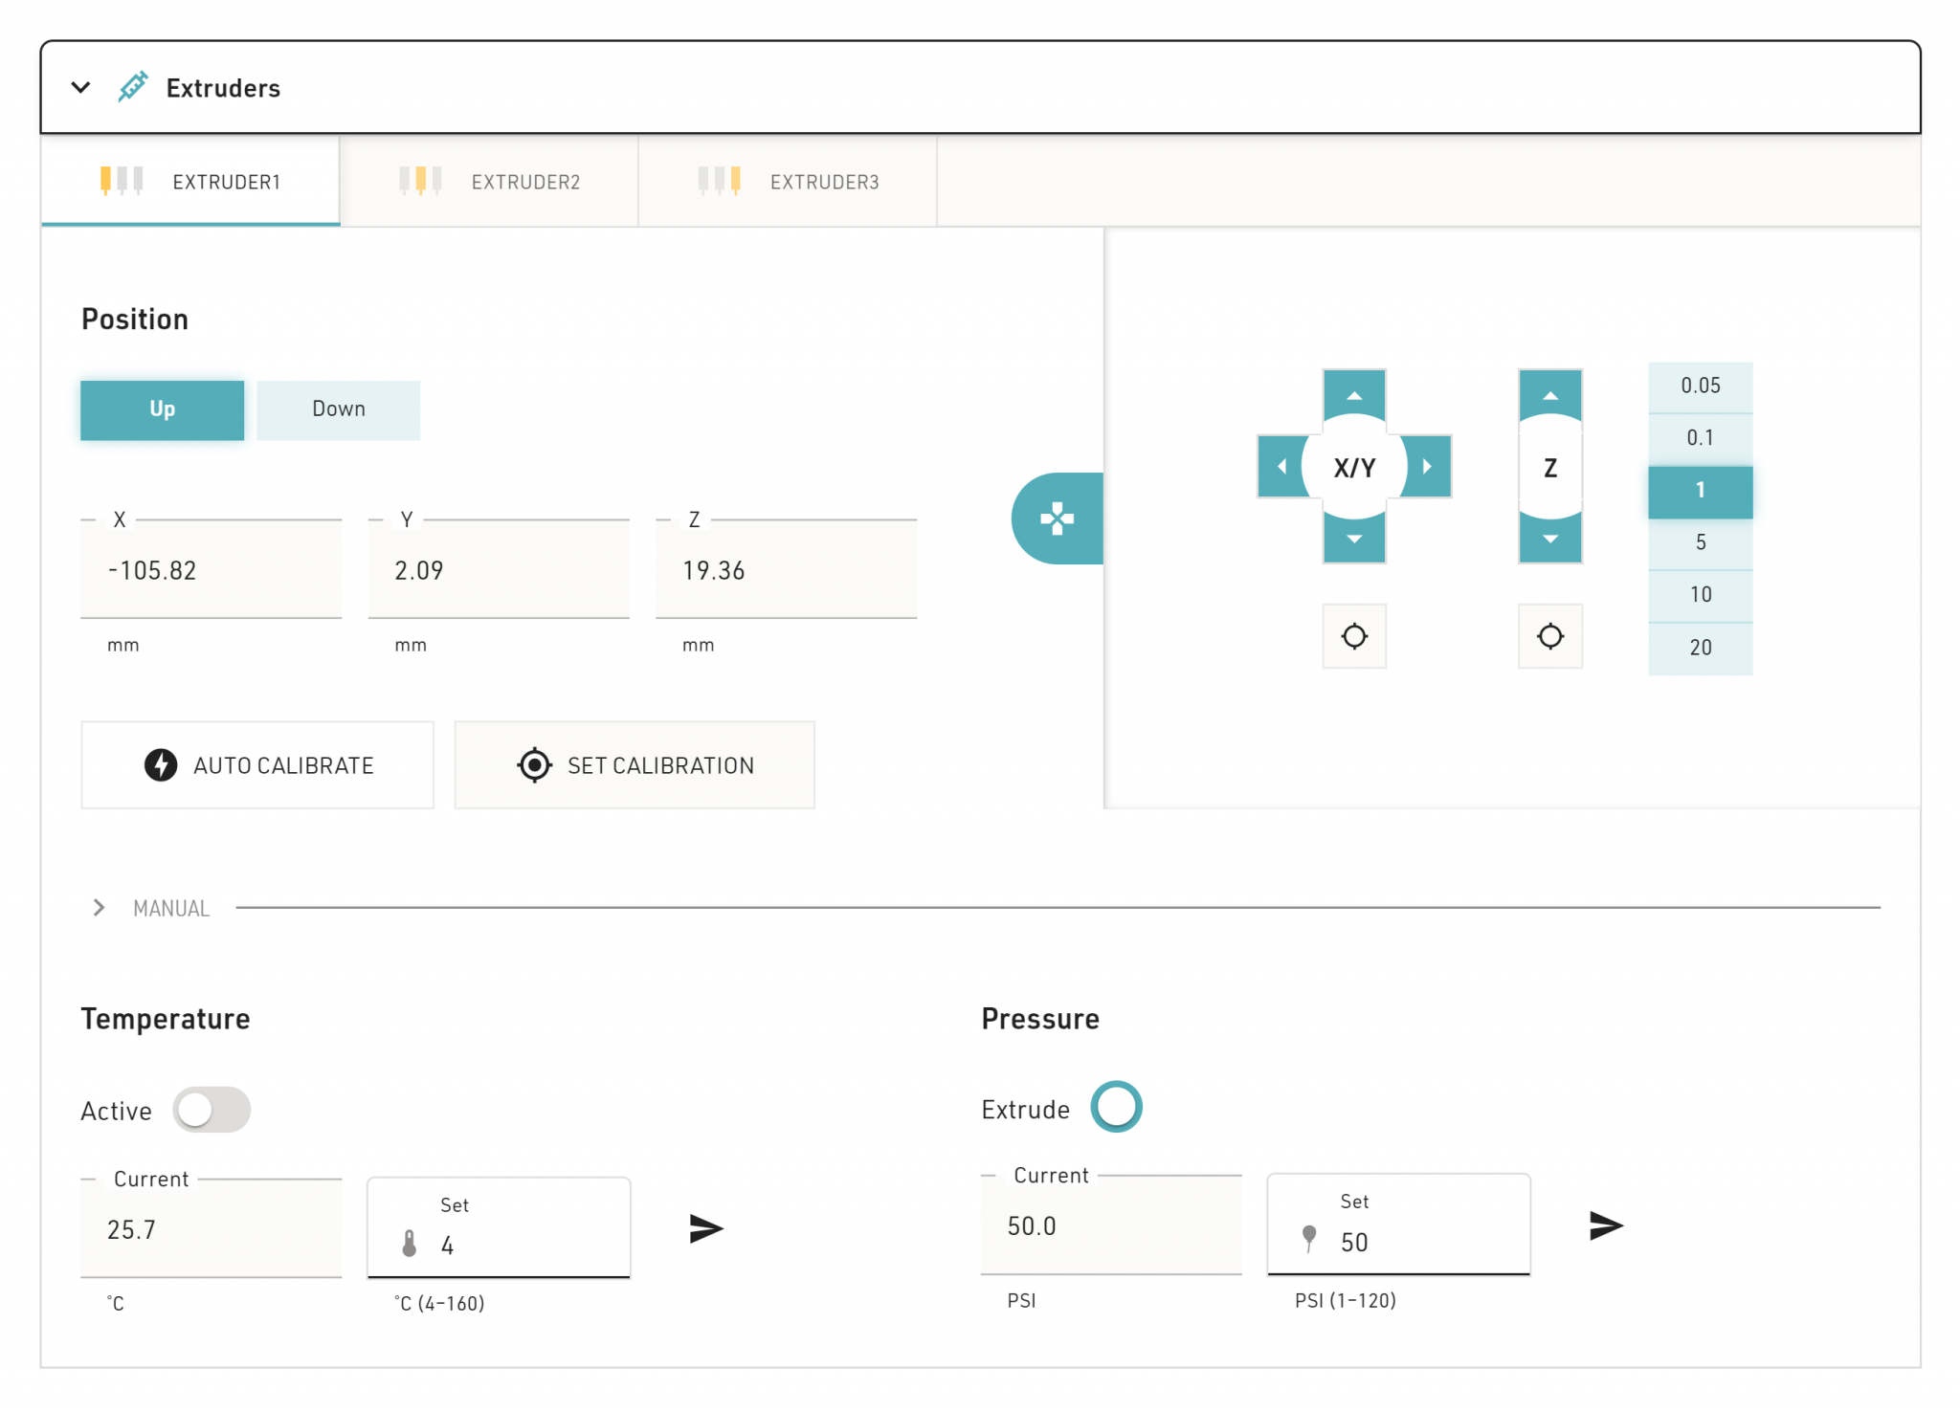Jog X/Y upward with the up arrow
The width and height of the screenshot is (1960, 1412).
pos(1353,394)
